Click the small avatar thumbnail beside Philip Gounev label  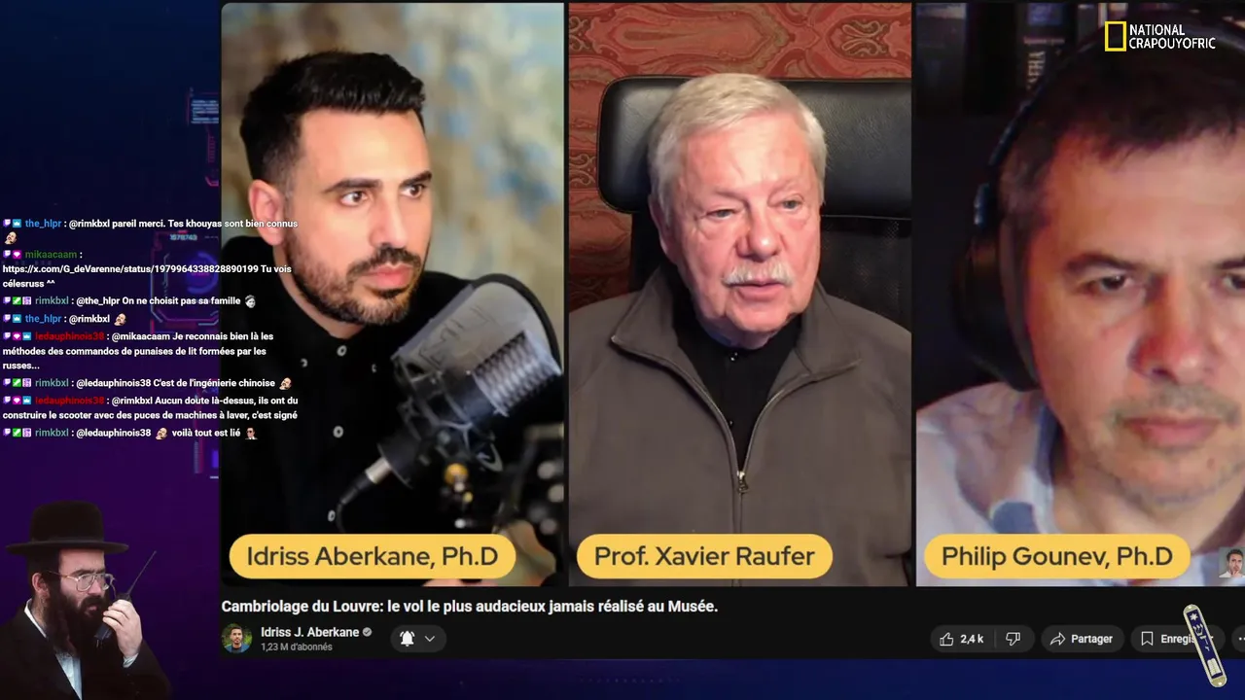[x=1232, y=564]
